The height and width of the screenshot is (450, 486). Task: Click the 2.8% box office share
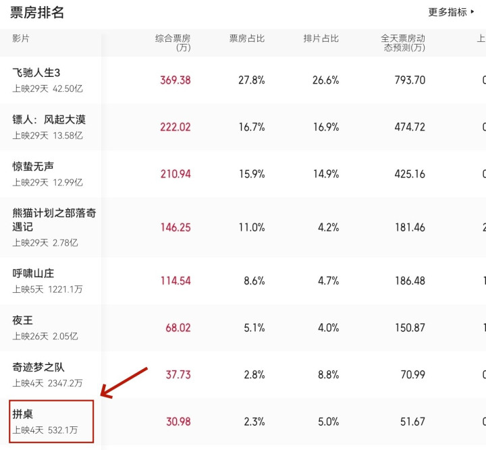pos(254,374)
